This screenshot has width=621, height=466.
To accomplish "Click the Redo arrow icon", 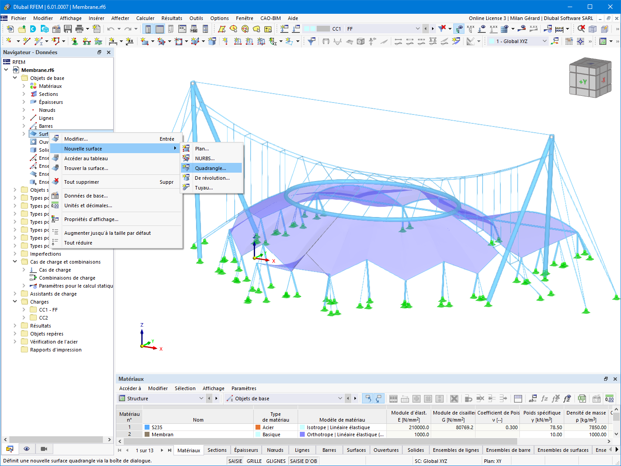I will tap(128, 29).
